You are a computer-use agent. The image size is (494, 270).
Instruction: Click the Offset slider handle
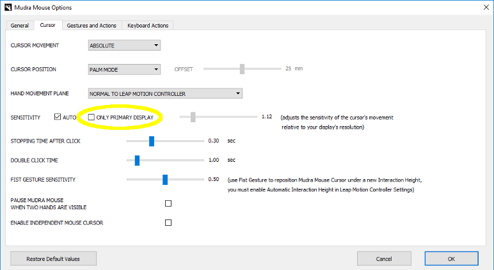[x=242, y=69]
